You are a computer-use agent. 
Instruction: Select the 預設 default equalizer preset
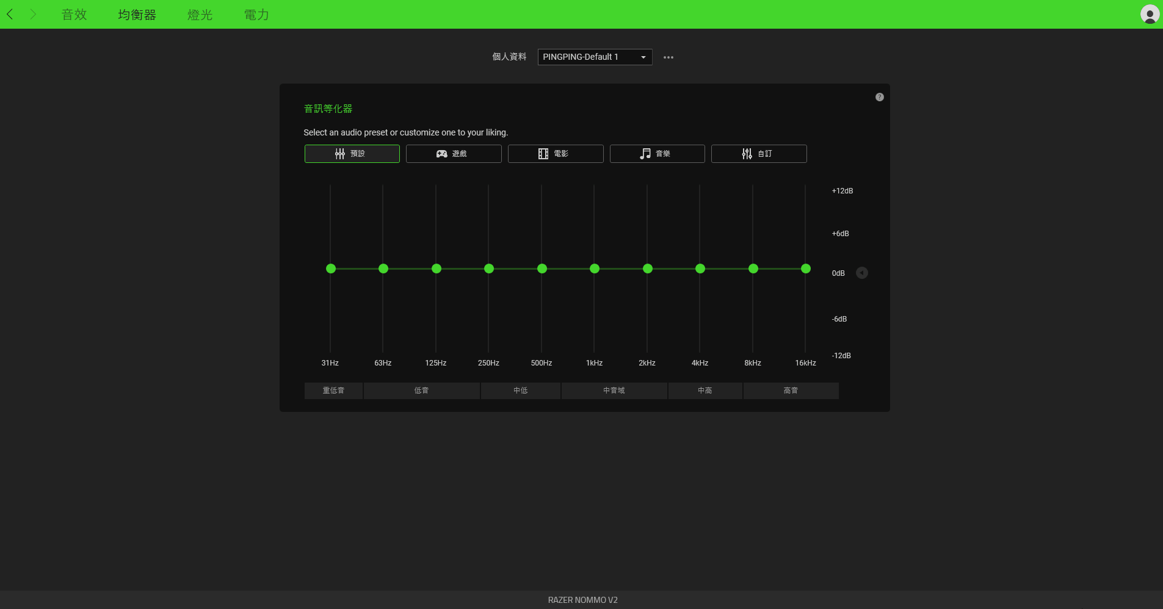(352, 154)
